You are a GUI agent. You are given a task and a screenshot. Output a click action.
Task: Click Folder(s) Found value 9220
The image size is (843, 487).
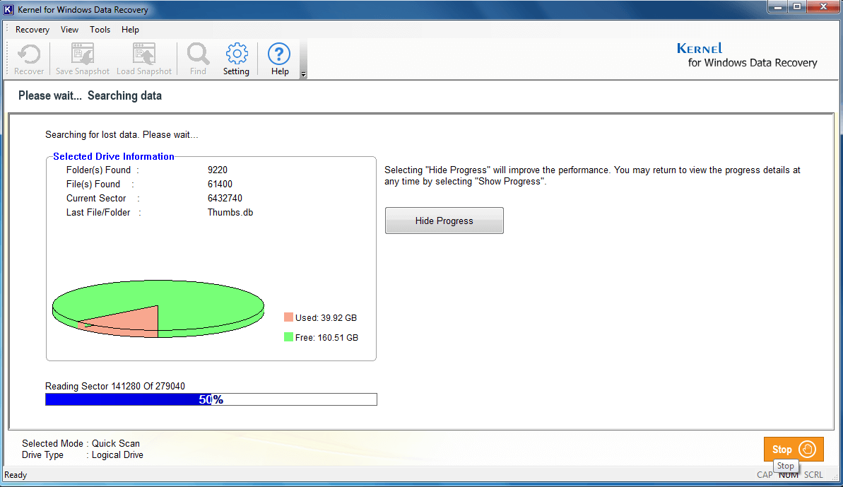point(217,170)
